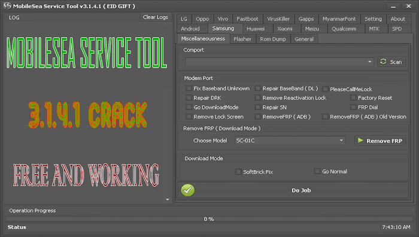Screen dimensions: 419x237
Task: Open the Flasher sub-tab
Action: coord(242,39)
